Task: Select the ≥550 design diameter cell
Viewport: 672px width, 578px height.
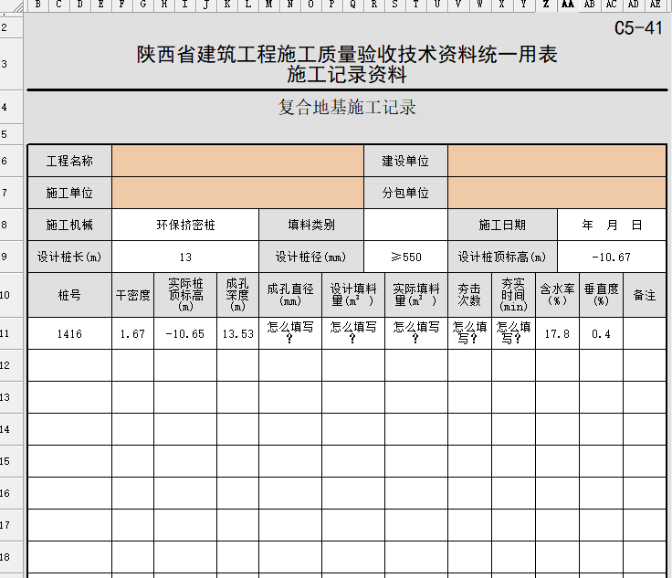Action: tap(405, 257)
